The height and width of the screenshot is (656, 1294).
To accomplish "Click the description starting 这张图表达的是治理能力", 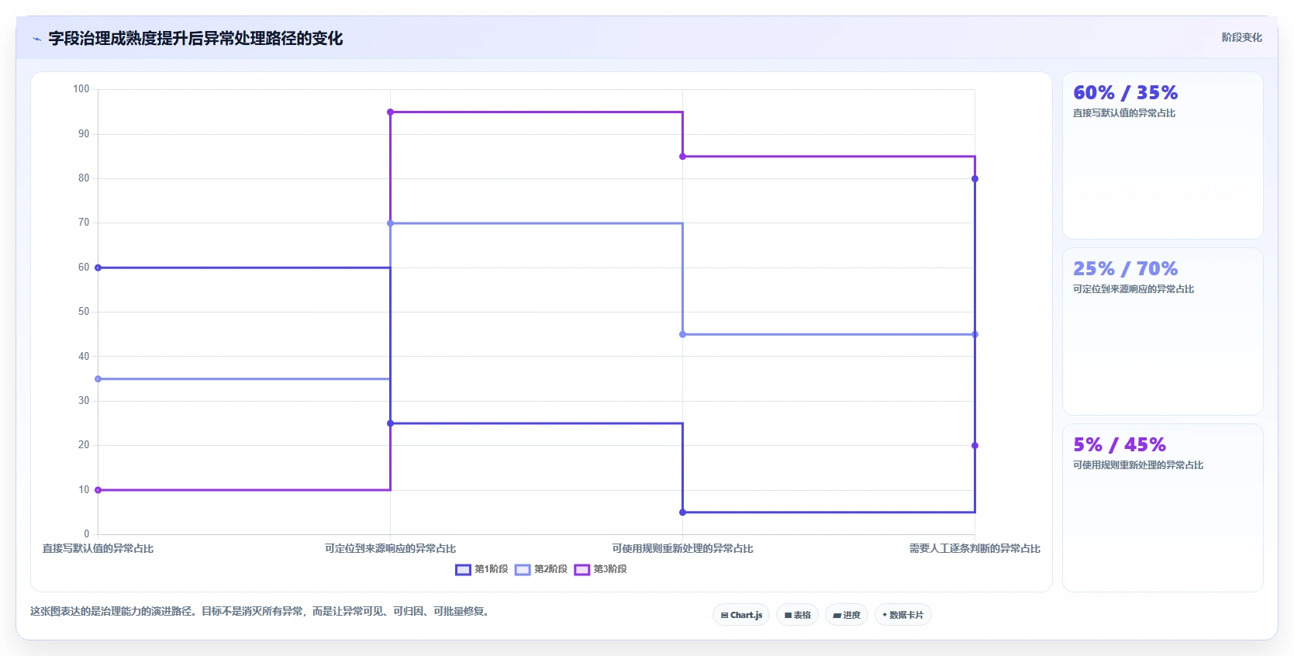I will pyautogui.click(x=261, y=611).
